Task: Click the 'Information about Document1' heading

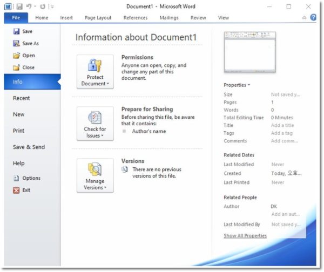Action: [136, 37]
